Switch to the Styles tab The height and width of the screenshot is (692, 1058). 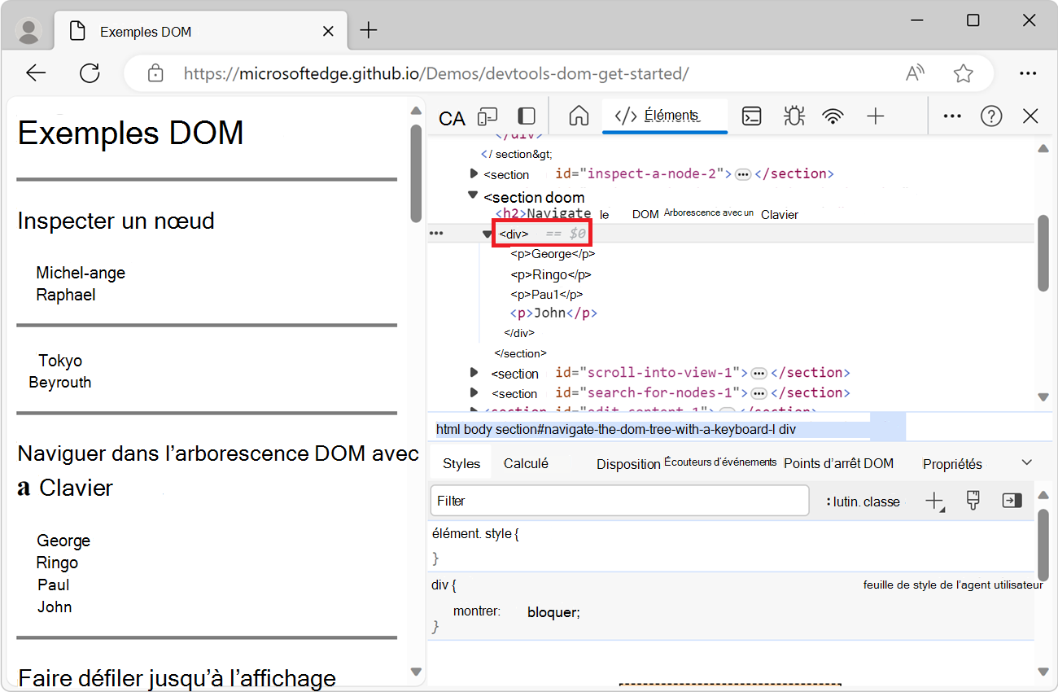pos(461,463)
